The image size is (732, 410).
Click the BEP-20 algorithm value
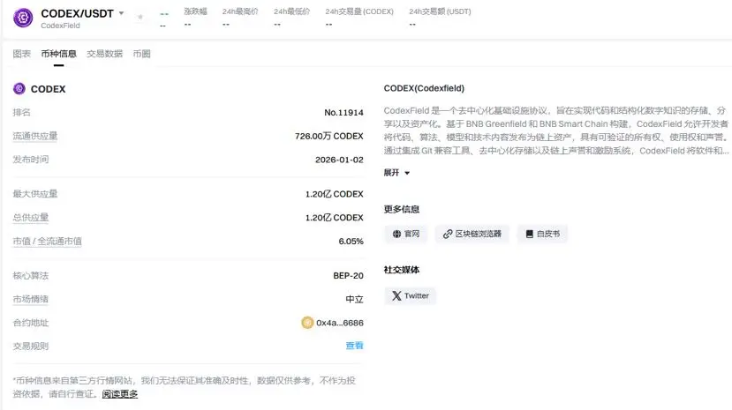click(348, 276)
